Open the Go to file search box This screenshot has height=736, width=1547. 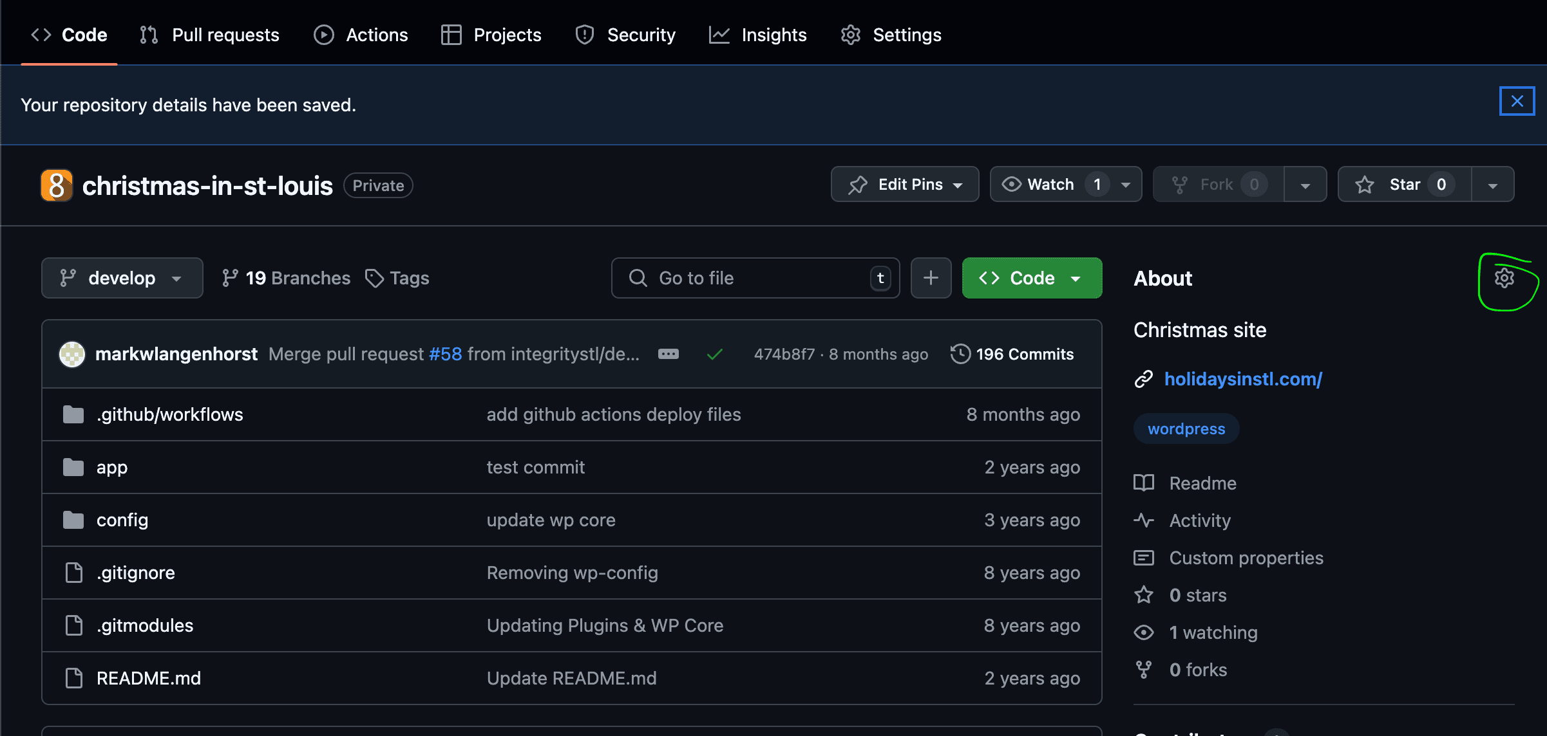coord(755,278)
